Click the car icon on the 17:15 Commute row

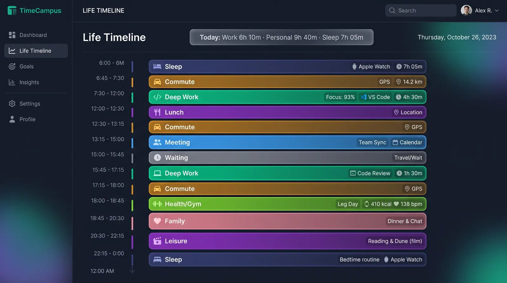pos(157,189)
